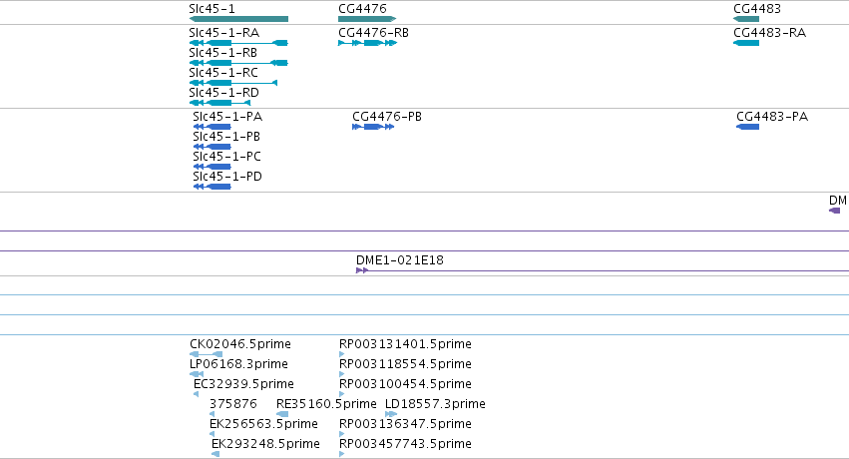Select the Slc45-1-RA label text
The image size is (849, 459).
pos(224,33)
